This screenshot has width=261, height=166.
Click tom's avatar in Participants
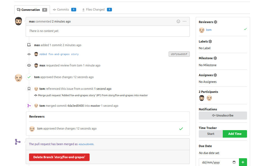click(209, 98)
